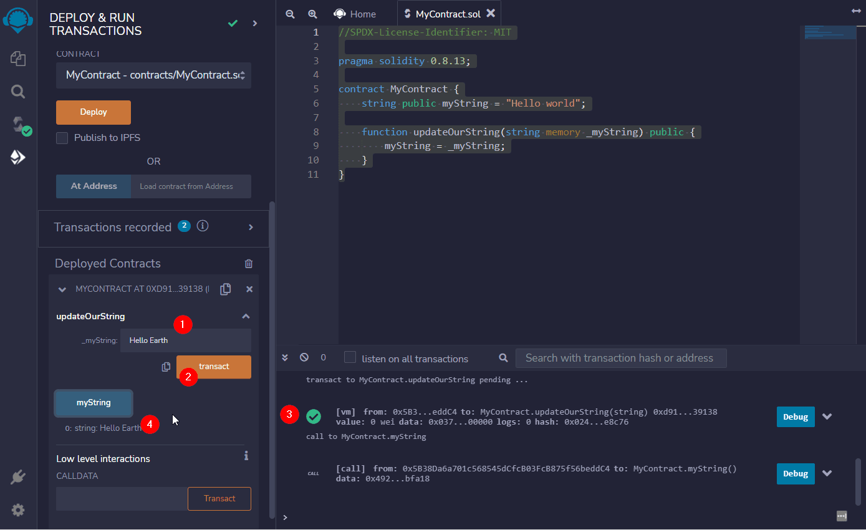
Task: Clear the terminal console icon
Action: coord(304,358)
